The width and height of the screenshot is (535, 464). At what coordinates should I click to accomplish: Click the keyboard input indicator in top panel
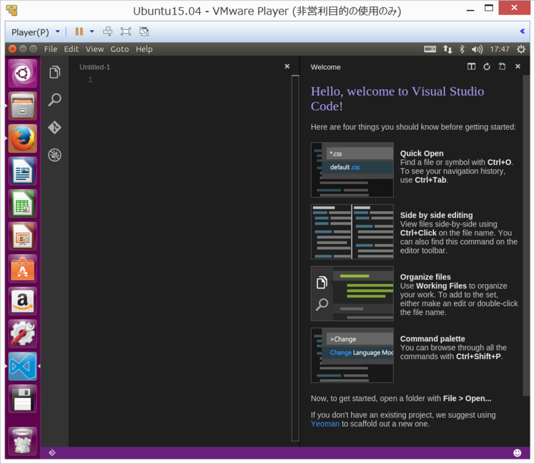pyautogui.click(x=430, y=49)
